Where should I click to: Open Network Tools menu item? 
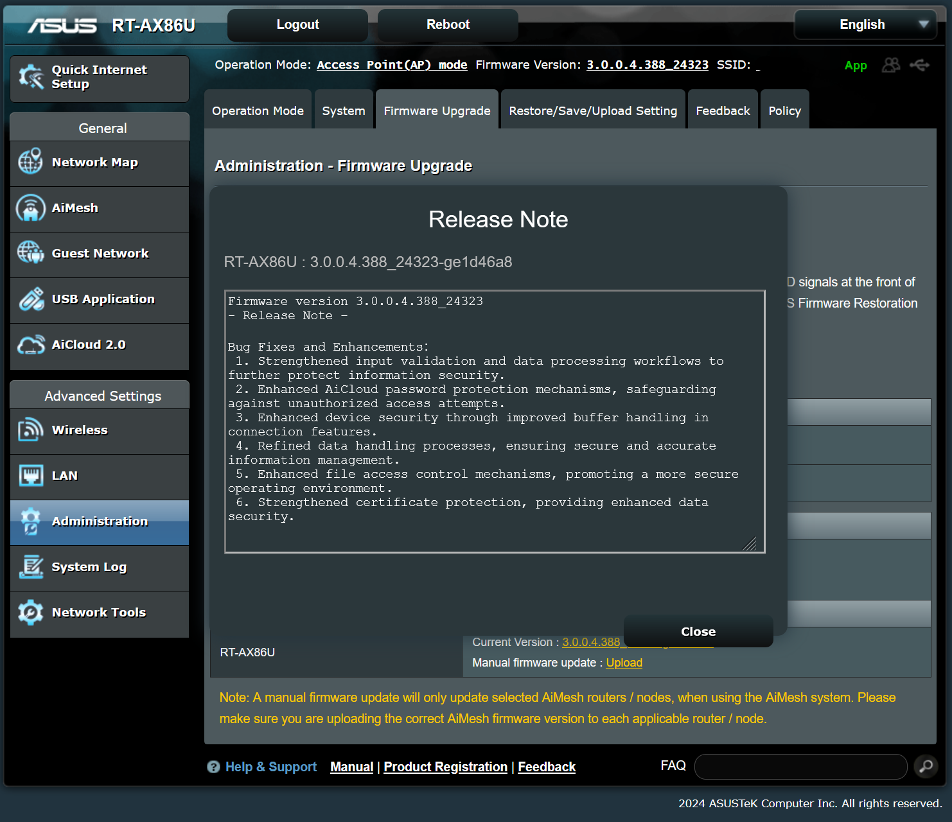(x=100, y=614)
